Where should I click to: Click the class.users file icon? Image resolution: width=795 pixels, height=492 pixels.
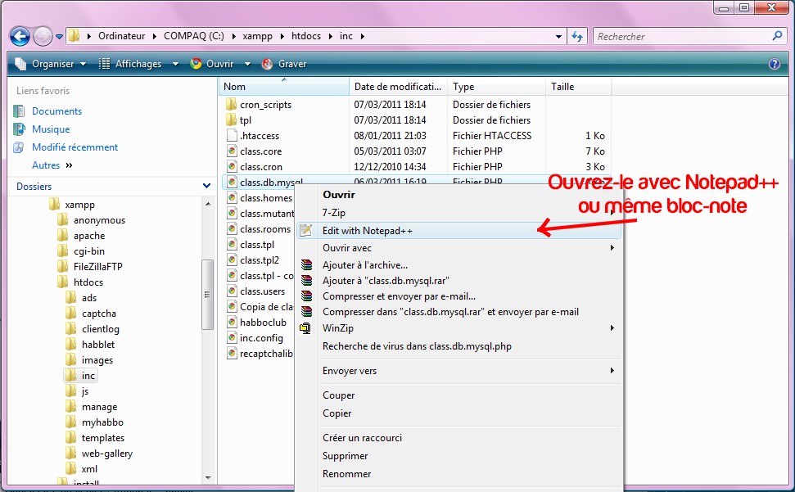coord(232,291)
